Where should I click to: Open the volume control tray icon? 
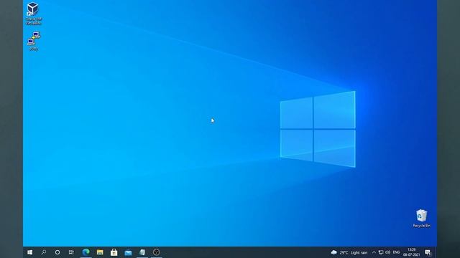[x=388, y=252]
